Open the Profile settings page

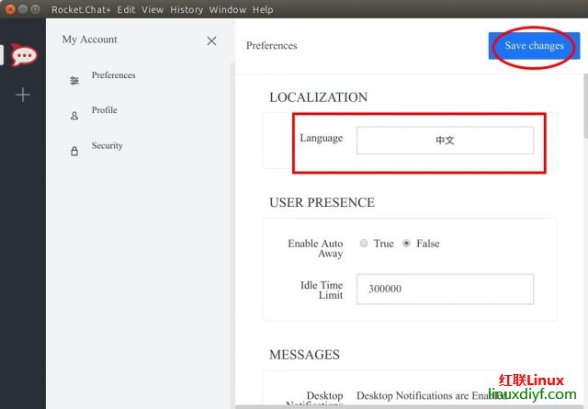pos(104,110)
